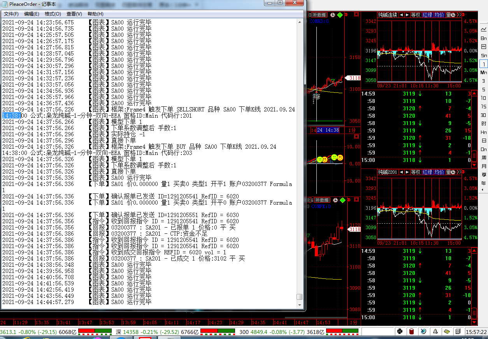Toggle 红绿 in 纯碱连续 panel

[x=427, y=15]
